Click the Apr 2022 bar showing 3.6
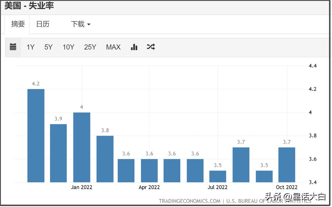 (x=149, y=170)
